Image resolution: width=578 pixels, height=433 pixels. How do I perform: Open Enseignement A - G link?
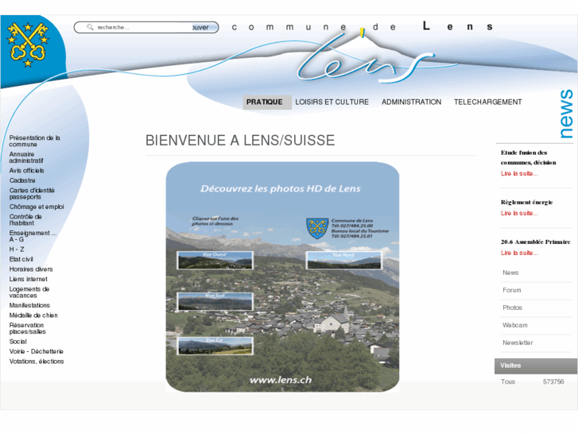[x=33, y=236]
